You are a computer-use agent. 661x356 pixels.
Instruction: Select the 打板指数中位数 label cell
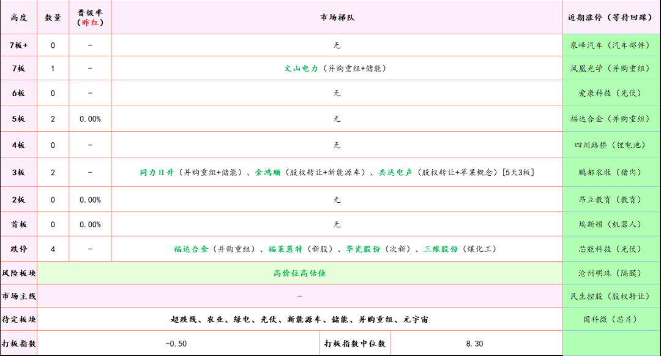tap(354, 343)
